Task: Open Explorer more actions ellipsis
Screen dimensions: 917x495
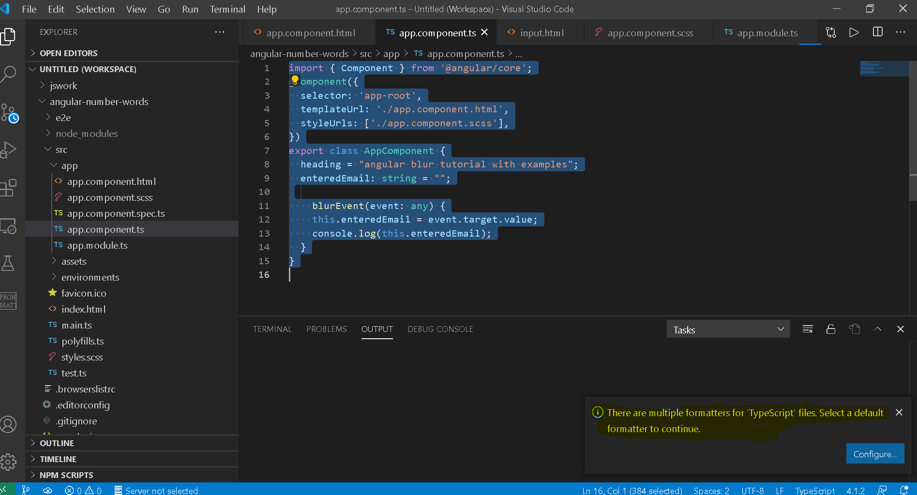Action: (x=220, y=32)
